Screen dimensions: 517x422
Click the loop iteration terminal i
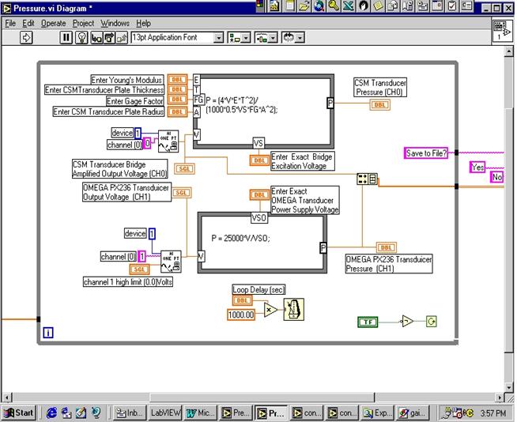point(49,333)
